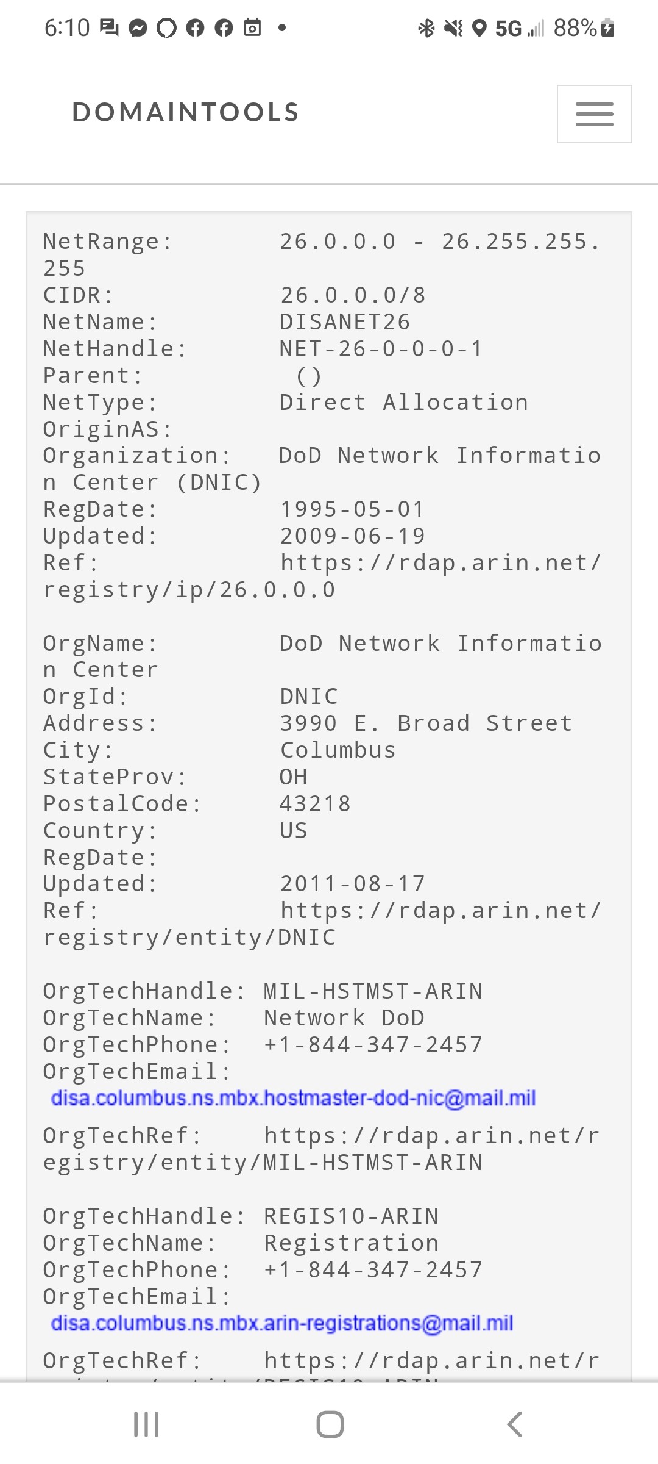Tap the location status icon
Viewport: 658px width, 1464px height.
point(480,28)
